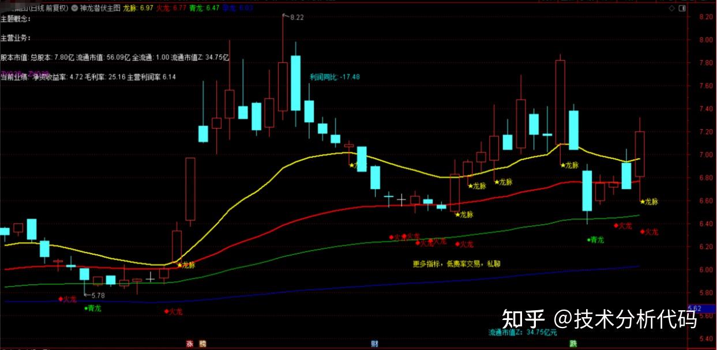Click the green 青龙 signal below the 5.78 low

[93, 308]
